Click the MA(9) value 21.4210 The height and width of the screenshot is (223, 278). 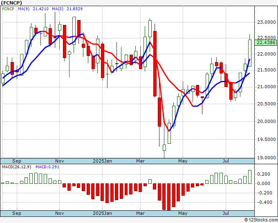(40, 9)
